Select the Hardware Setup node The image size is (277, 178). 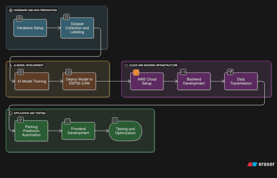tap(30, 28)
